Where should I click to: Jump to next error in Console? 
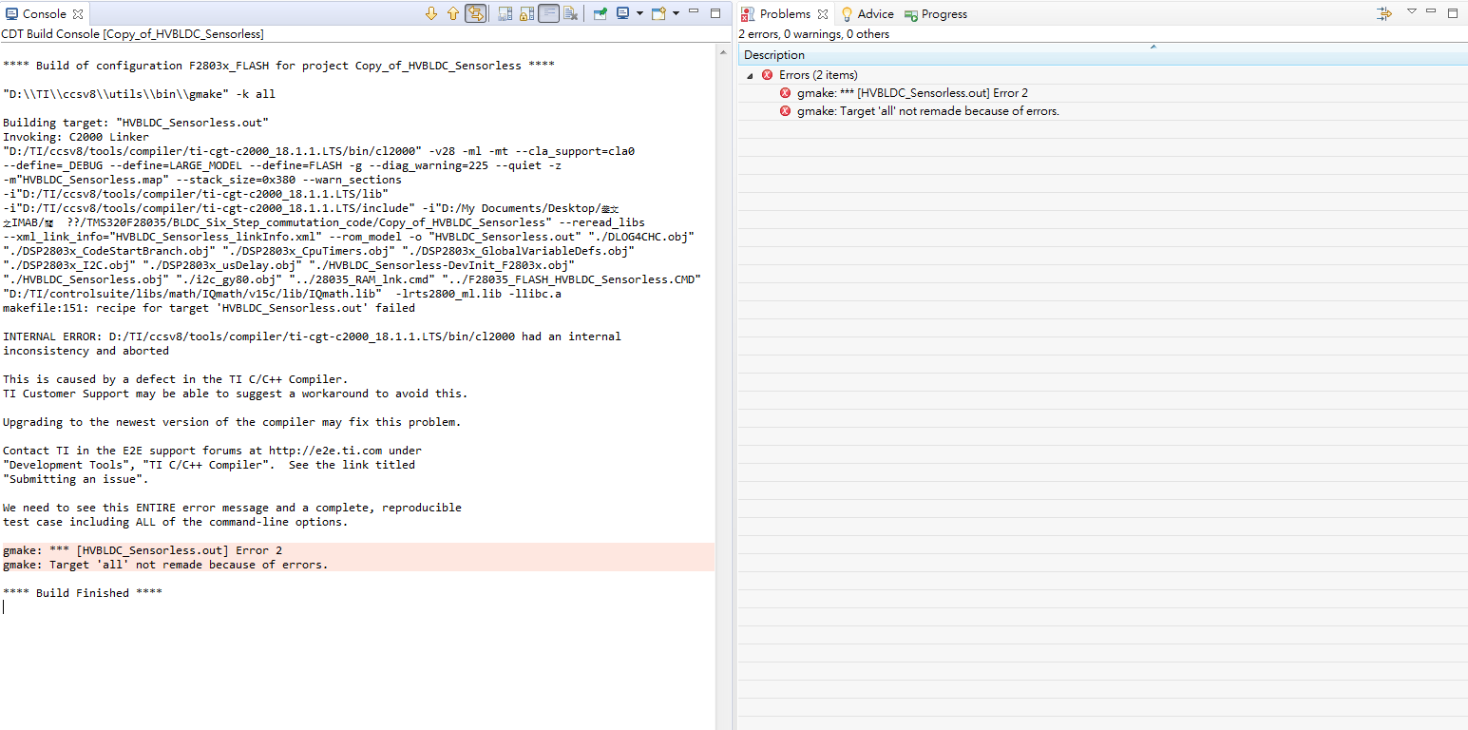(x=431, y=13)
